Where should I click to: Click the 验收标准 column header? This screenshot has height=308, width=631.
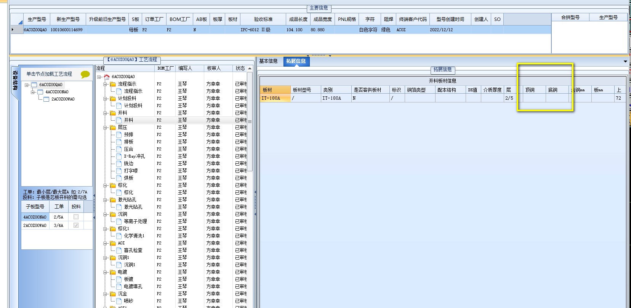click(263, 19)
